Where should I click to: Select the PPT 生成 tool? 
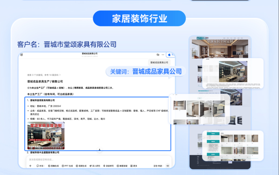[67, 166]
